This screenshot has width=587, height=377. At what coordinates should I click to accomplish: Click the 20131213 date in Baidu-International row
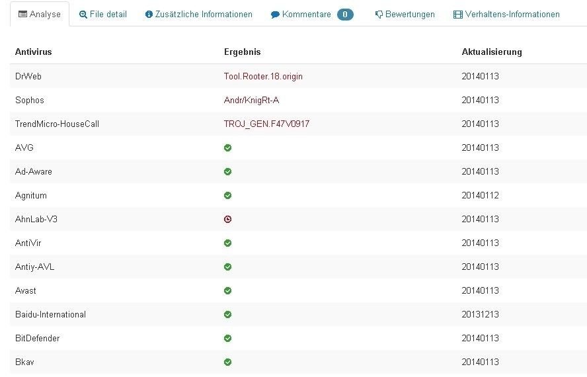tap(481, 314)
